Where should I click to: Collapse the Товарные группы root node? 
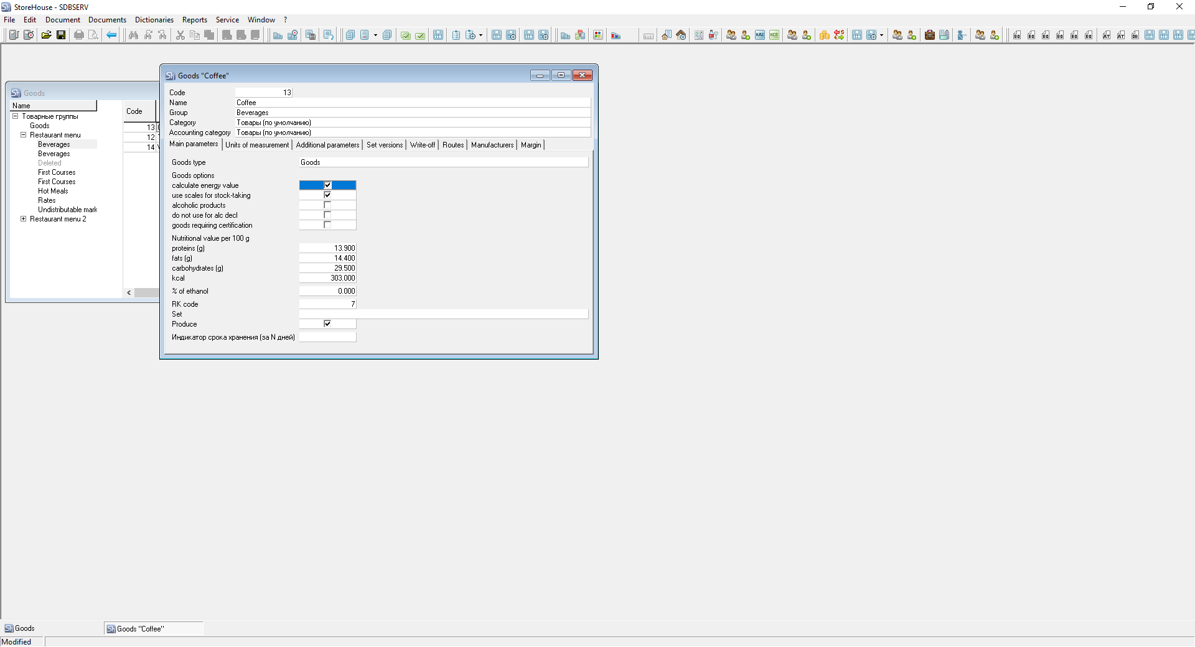pos(16,116)
